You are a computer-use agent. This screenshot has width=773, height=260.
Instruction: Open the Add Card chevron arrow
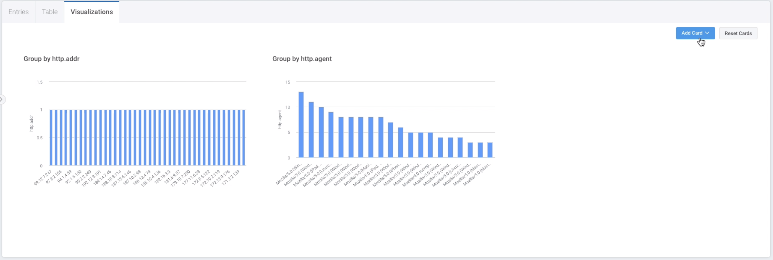point(707,33)
